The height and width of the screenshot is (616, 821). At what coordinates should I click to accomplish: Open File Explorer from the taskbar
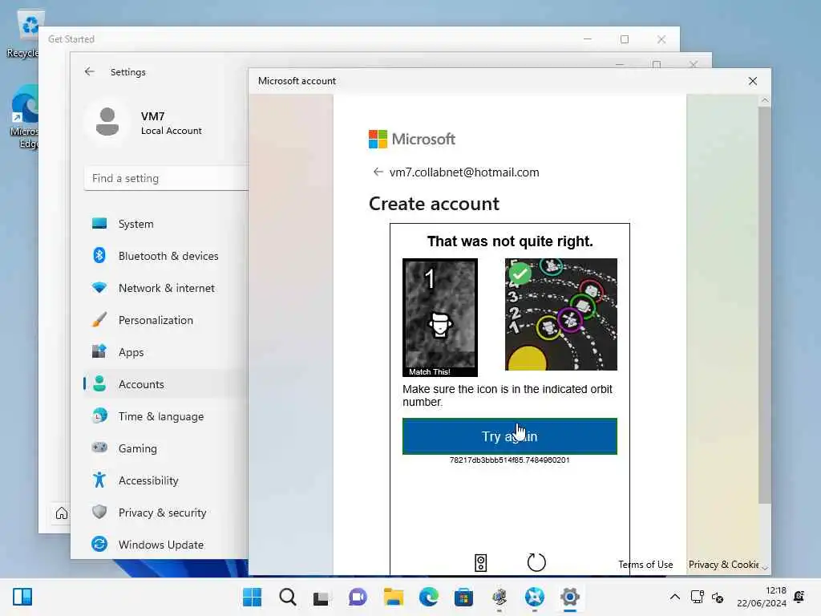pyautogui.click(x=393, y=597)
